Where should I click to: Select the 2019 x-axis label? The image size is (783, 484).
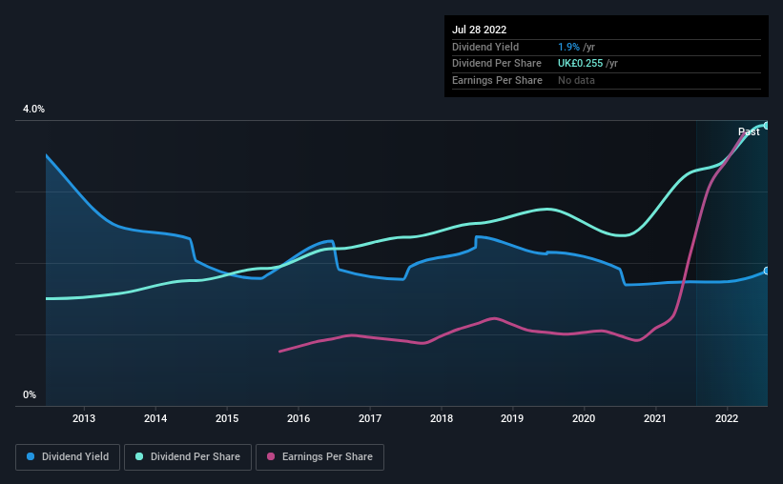tap(512, 418)
